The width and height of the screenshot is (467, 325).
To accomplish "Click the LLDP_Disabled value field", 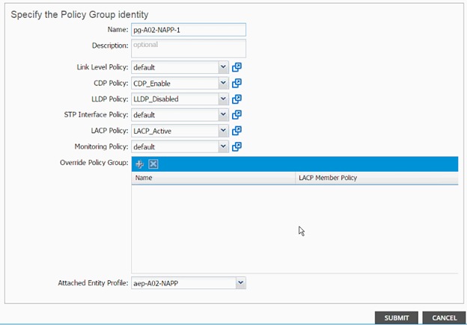I will pyautogui.click(x=175, y=99).
